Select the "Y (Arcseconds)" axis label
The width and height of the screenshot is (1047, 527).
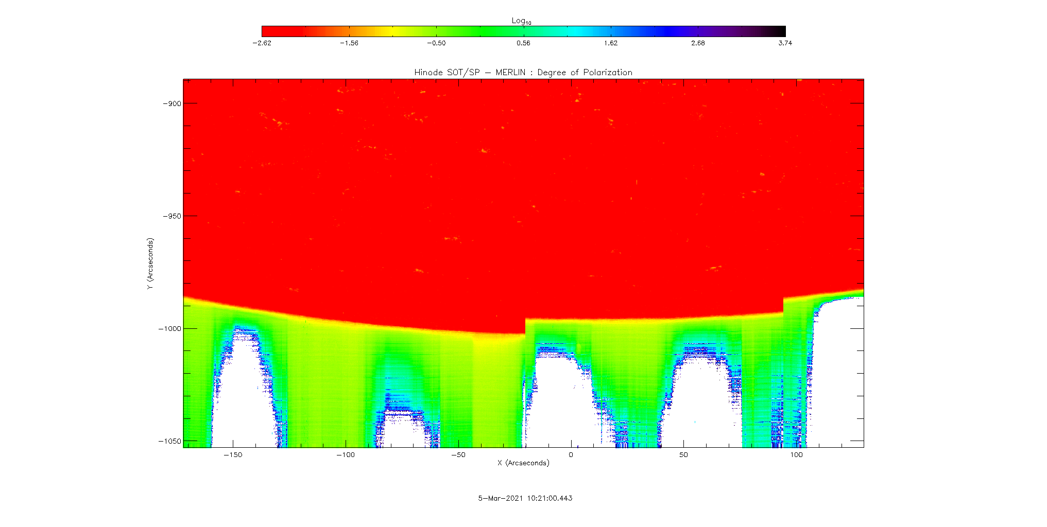[x=150, y=263]
